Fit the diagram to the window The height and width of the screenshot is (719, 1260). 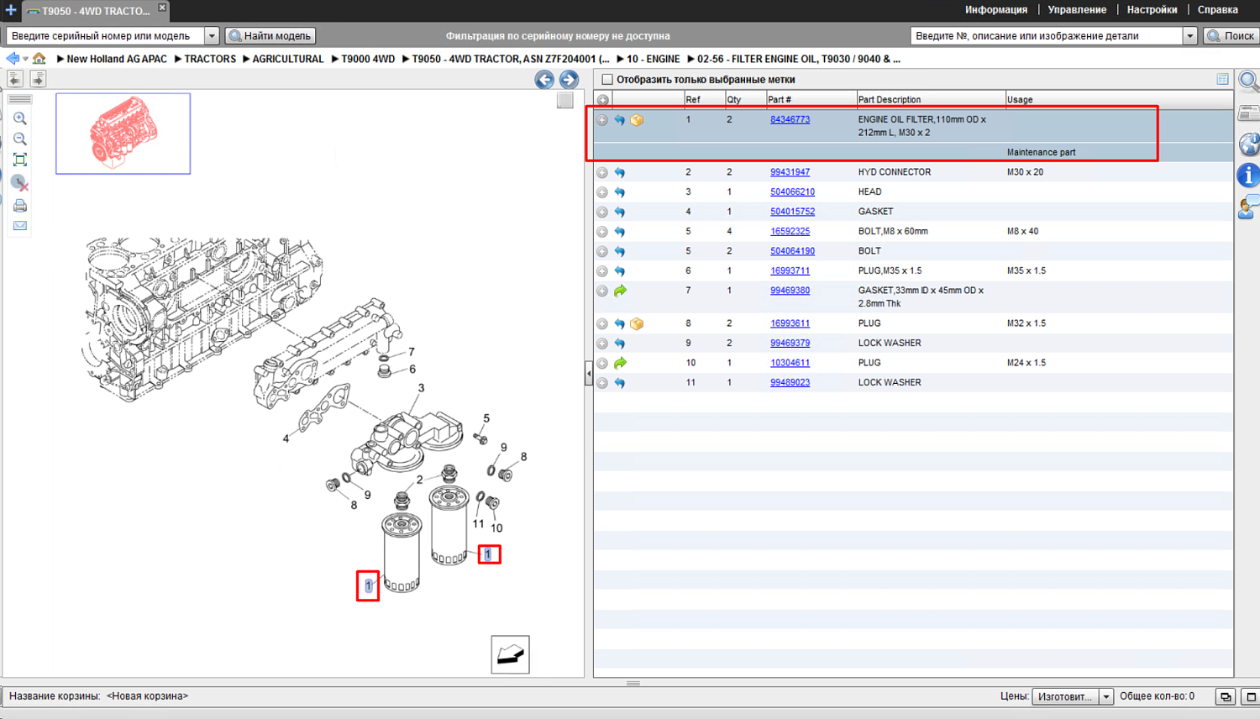click(20, 160)
